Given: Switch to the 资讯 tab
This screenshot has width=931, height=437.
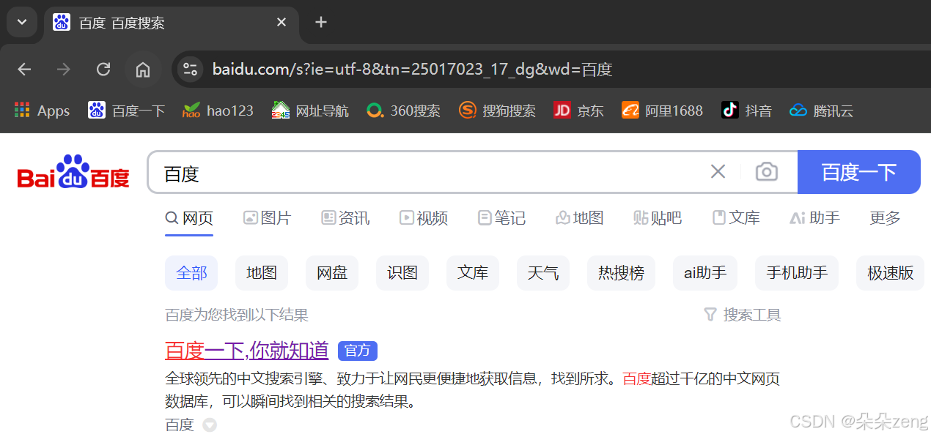Looking at the screenshot, I should [345, 218].
